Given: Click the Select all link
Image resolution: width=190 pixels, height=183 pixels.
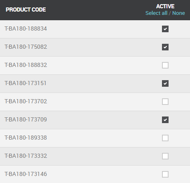Looking at the screenshot, I should 156,13.
